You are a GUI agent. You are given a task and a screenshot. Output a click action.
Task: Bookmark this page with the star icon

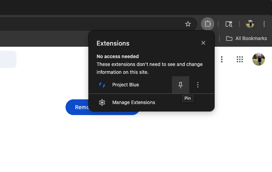tap(188, 24)
